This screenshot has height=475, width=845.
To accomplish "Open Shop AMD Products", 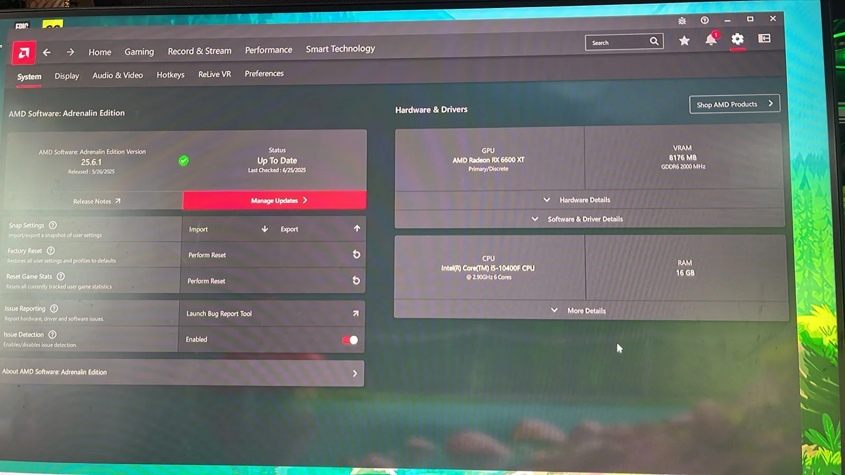I will (735, 104).
